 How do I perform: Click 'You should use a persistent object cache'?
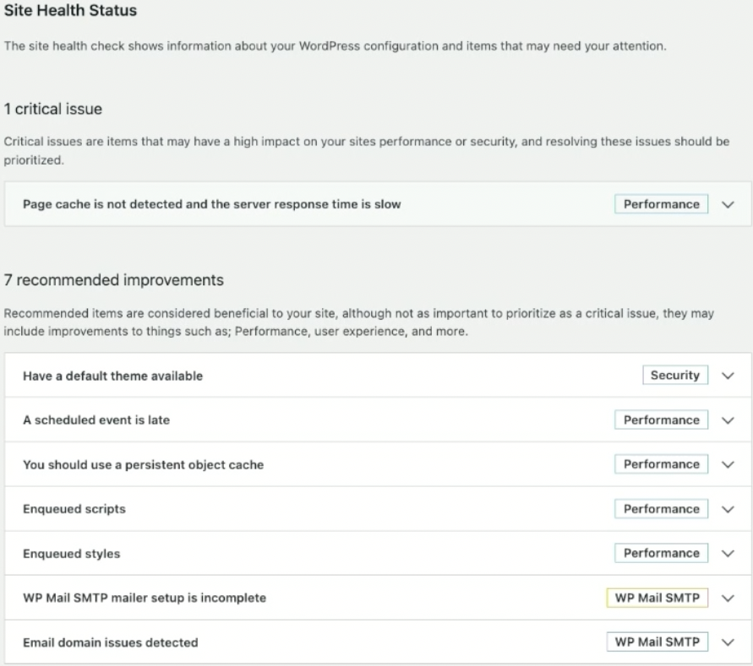[x=144, y=464]
